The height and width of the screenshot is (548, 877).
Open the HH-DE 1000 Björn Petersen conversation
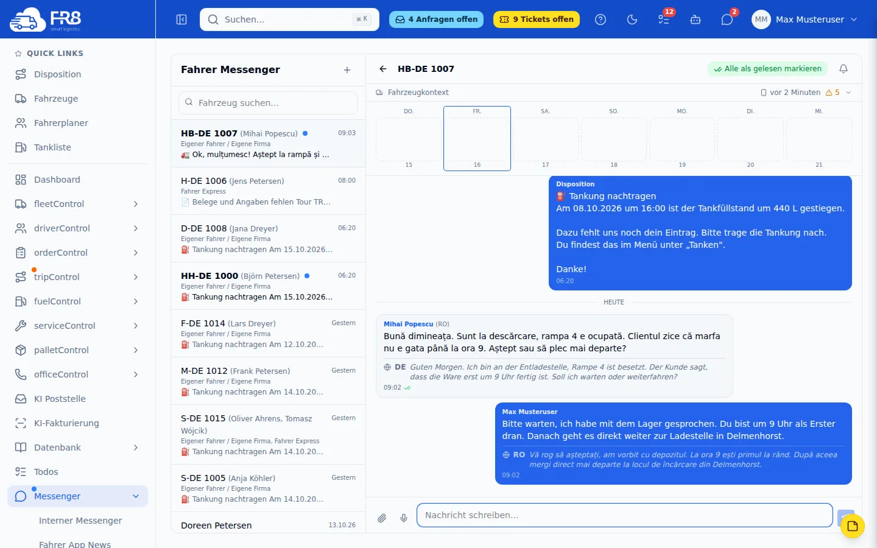(268, 286)
